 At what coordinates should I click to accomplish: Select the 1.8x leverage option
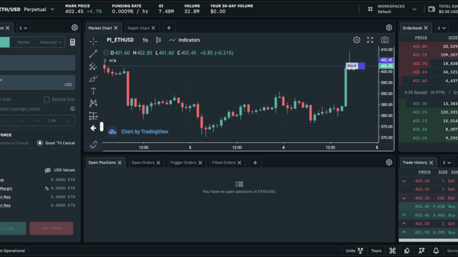(52, 121)
